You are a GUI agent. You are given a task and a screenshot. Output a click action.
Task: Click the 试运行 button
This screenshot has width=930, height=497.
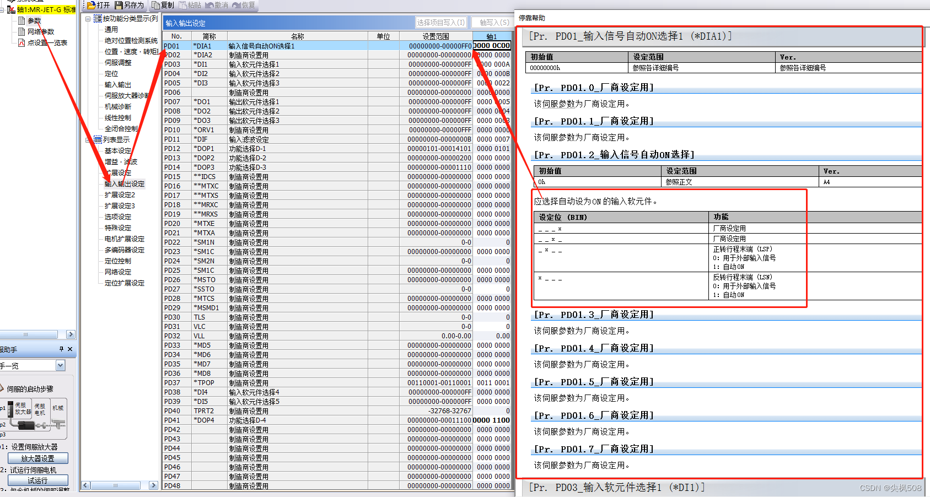coord(38,480)
